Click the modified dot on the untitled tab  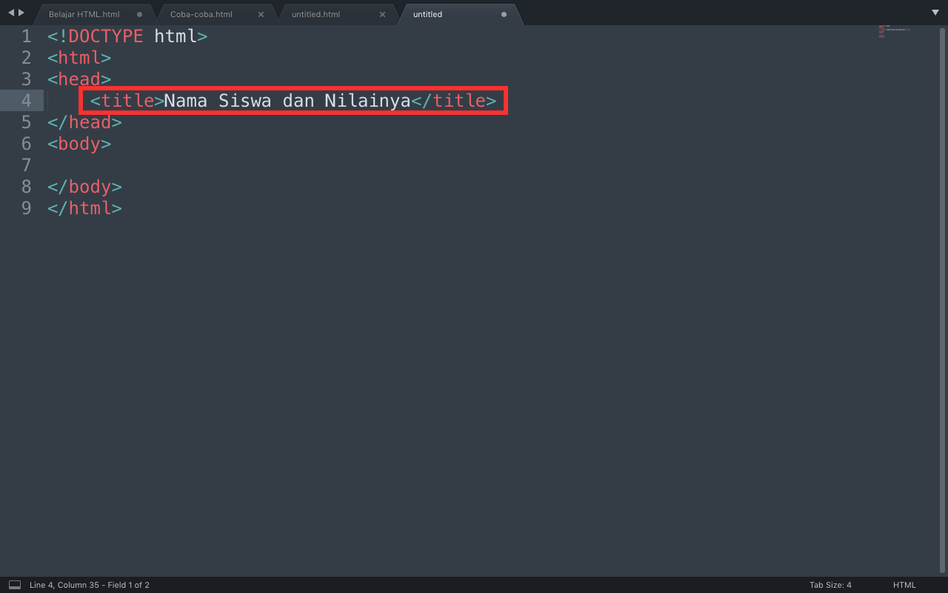pos(504,14)
